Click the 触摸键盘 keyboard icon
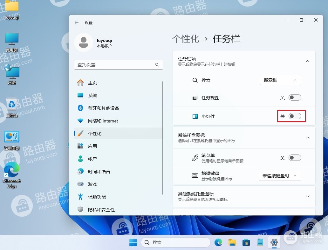328x250 pixels. click(x=195, y=176)
